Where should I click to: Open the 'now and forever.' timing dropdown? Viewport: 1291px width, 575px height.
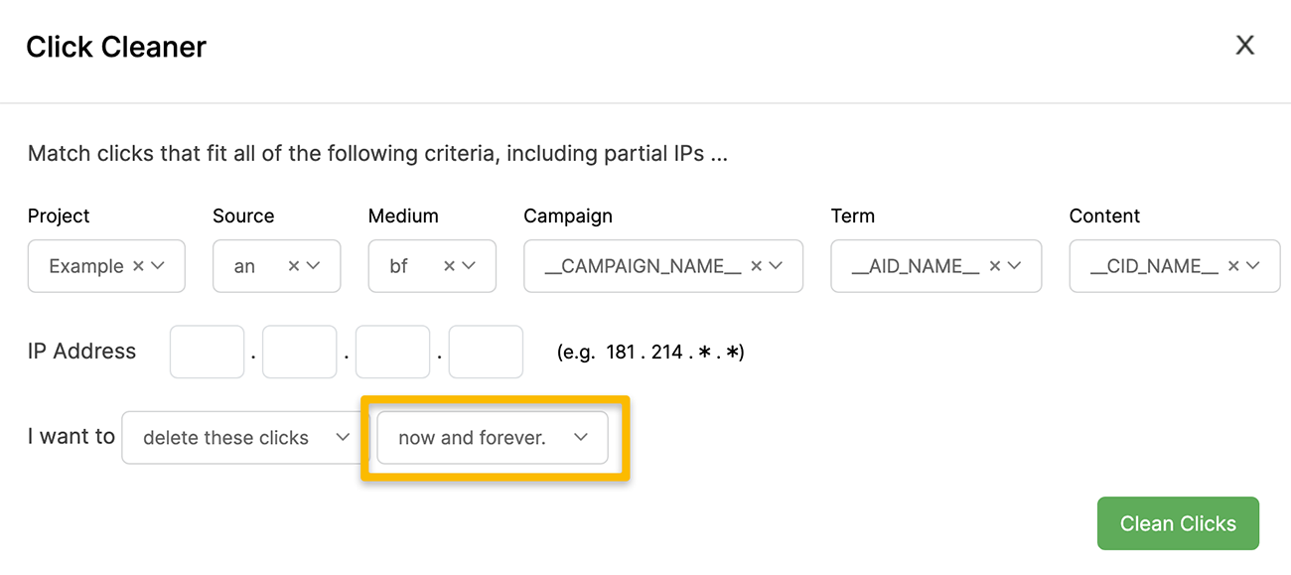pos(493,438)
